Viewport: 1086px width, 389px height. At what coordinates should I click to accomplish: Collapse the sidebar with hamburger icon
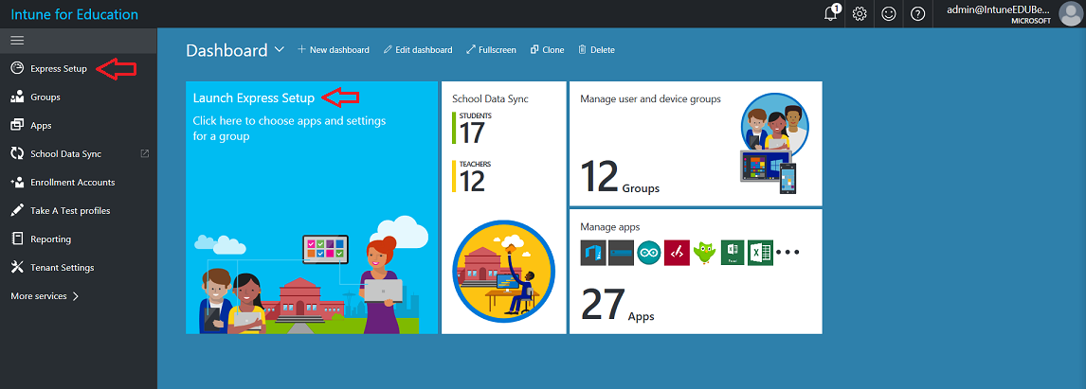click(17, 41)
